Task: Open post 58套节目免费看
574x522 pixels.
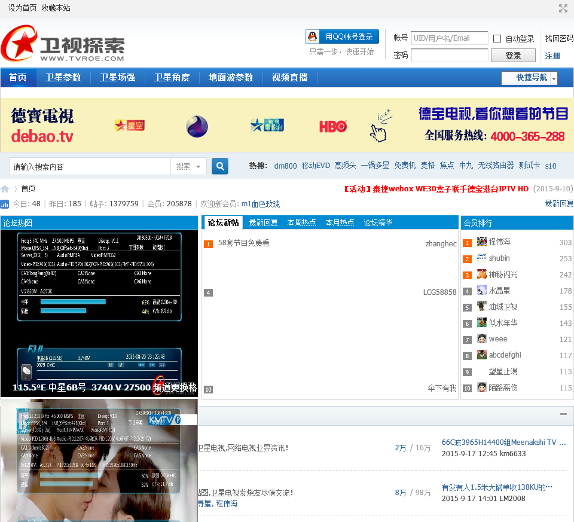Action: pos(243,243)
